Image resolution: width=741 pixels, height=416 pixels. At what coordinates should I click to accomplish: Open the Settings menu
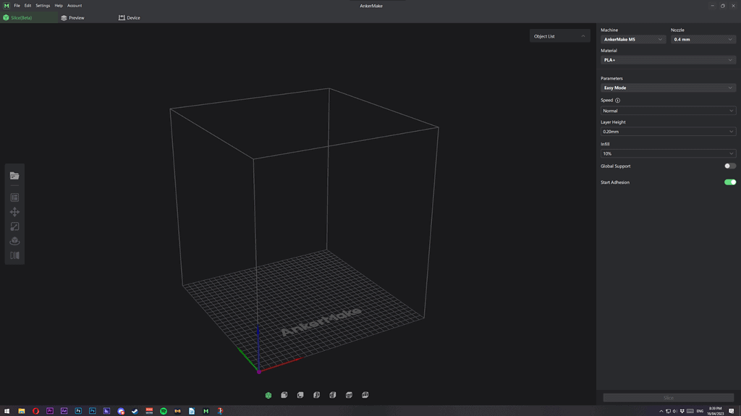(43, 6)
